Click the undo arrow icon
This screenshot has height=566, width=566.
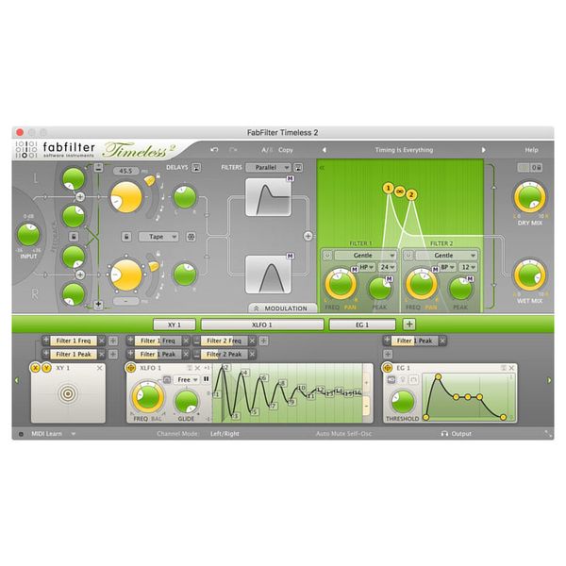214,150
